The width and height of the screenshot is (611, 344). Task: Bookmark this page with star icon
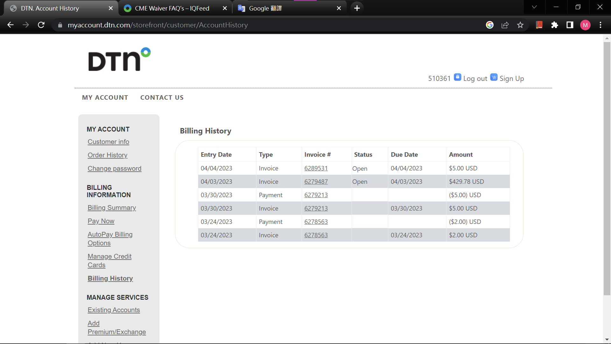[x=520, y=25]
